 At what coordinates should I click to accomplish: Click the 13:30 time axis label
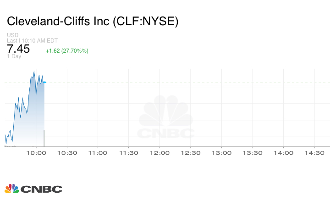pyautogui.click(x=252, y=153)
